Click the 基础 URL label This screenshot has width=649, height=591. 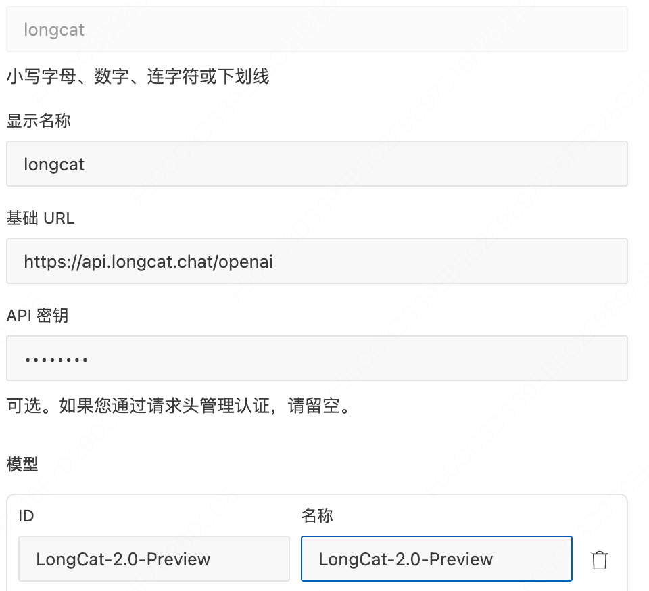point(41,218)
